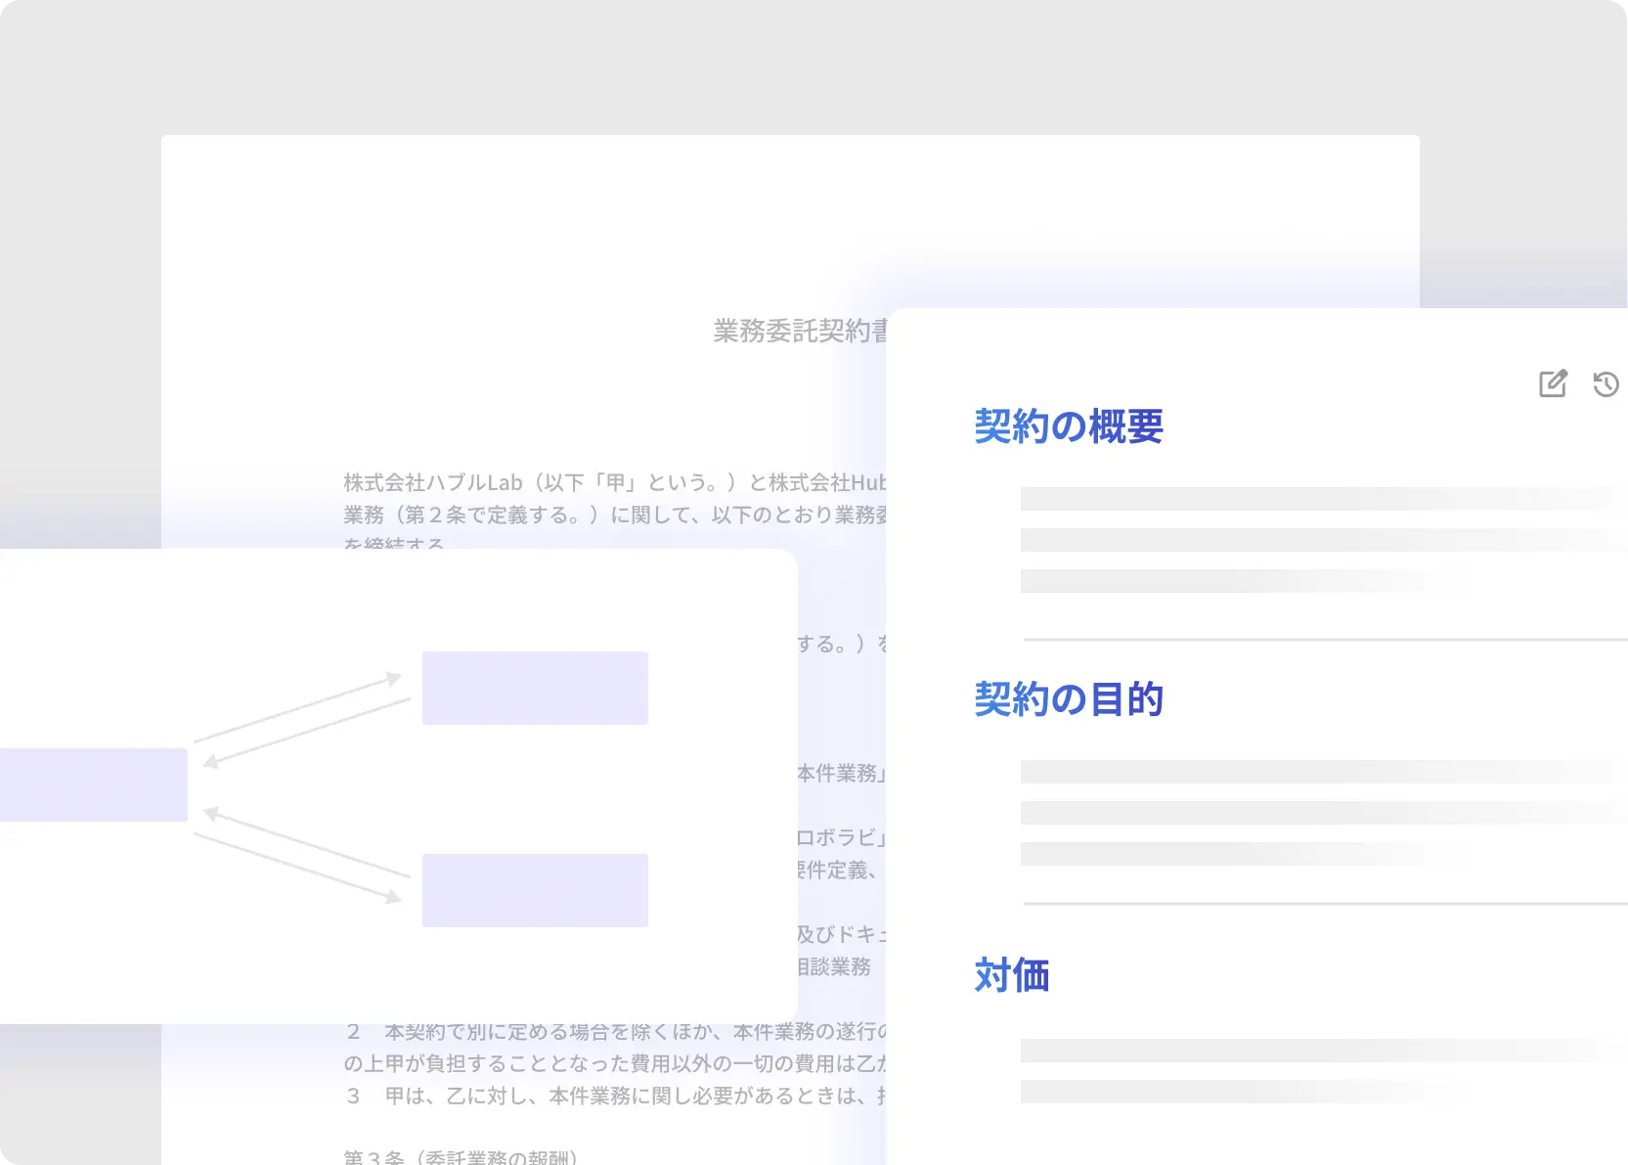Jump to the 契約の目的 section heading

tap(1069, 699)
